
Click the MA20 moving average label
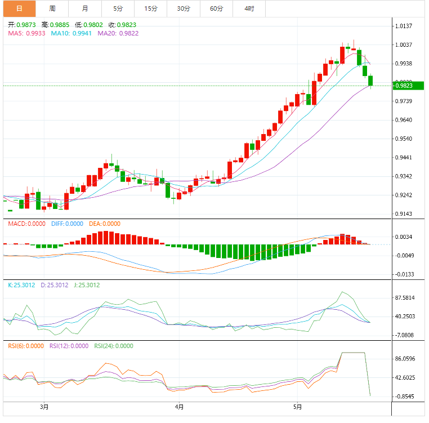(x=118, y=33)
